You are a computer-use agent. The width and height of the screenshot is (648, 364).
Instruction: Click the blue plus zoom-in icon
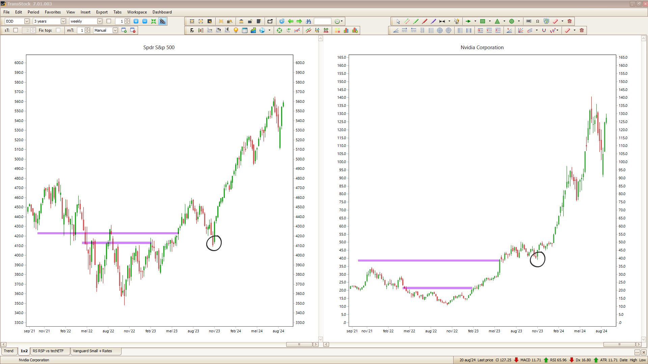click(x=136, y=21)
